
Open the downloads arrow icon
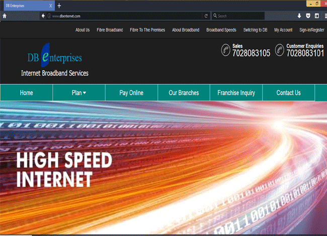pos(299,16)
